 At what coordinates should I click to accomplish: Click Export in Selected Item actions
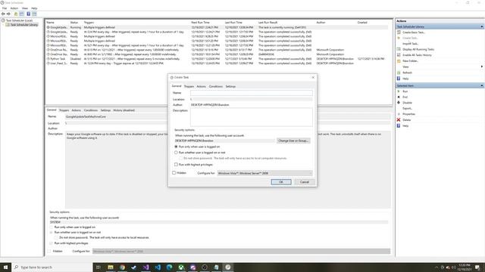tap(407, 108)
